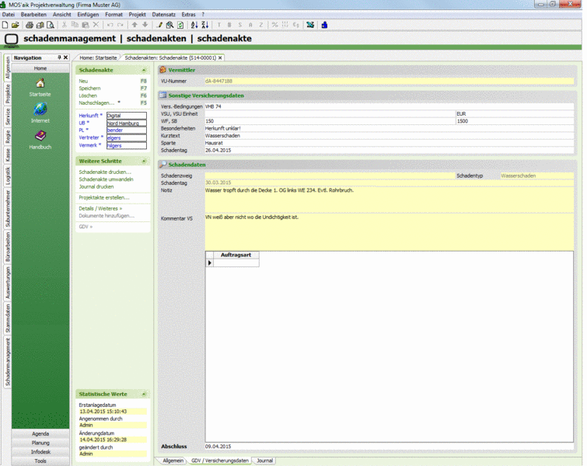Open the Schadenmanagement side tab
This screenshot has height=466, width=587.
[8, 361]
